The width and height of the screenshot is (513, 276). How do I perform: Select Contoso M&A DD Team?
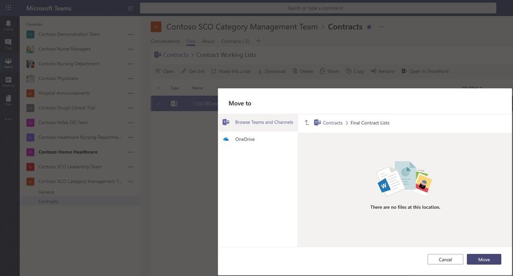coord(63,122)
